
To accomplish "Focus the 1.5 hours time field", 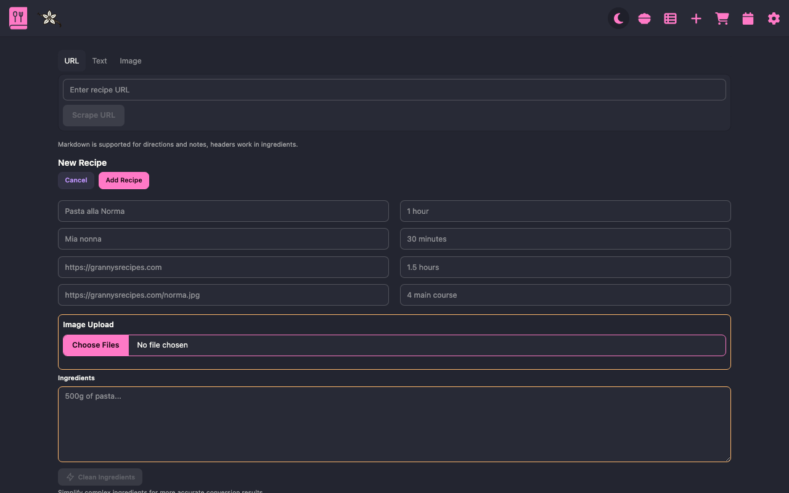I will pyautogui.click(x=565, y=267).
